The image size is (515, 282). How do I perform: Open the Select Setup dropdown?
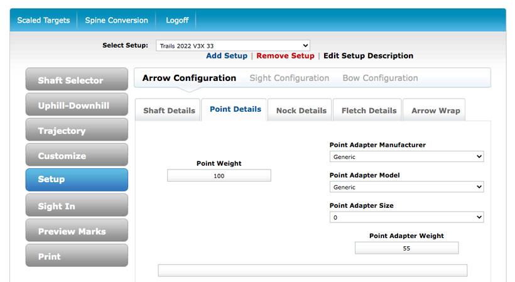point(233,46)
